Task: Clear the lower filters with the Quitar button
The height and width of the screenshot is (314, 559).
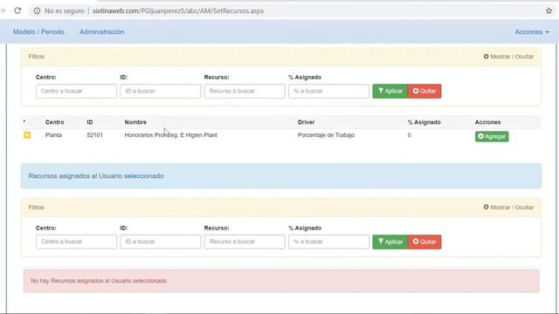Action: pos(424,242)
